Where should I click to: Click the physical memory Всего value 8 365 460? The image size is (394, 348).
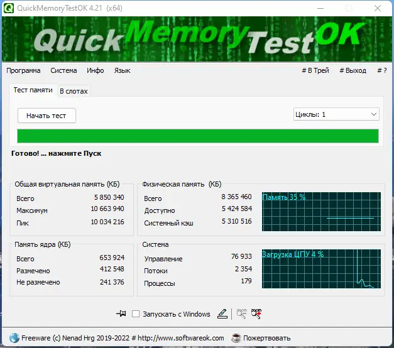point(236,197)
